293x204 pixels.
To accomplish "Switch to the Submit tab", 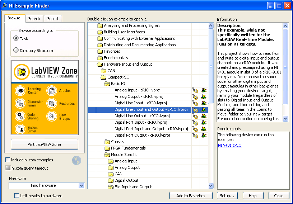I will [x=53, y=19].
